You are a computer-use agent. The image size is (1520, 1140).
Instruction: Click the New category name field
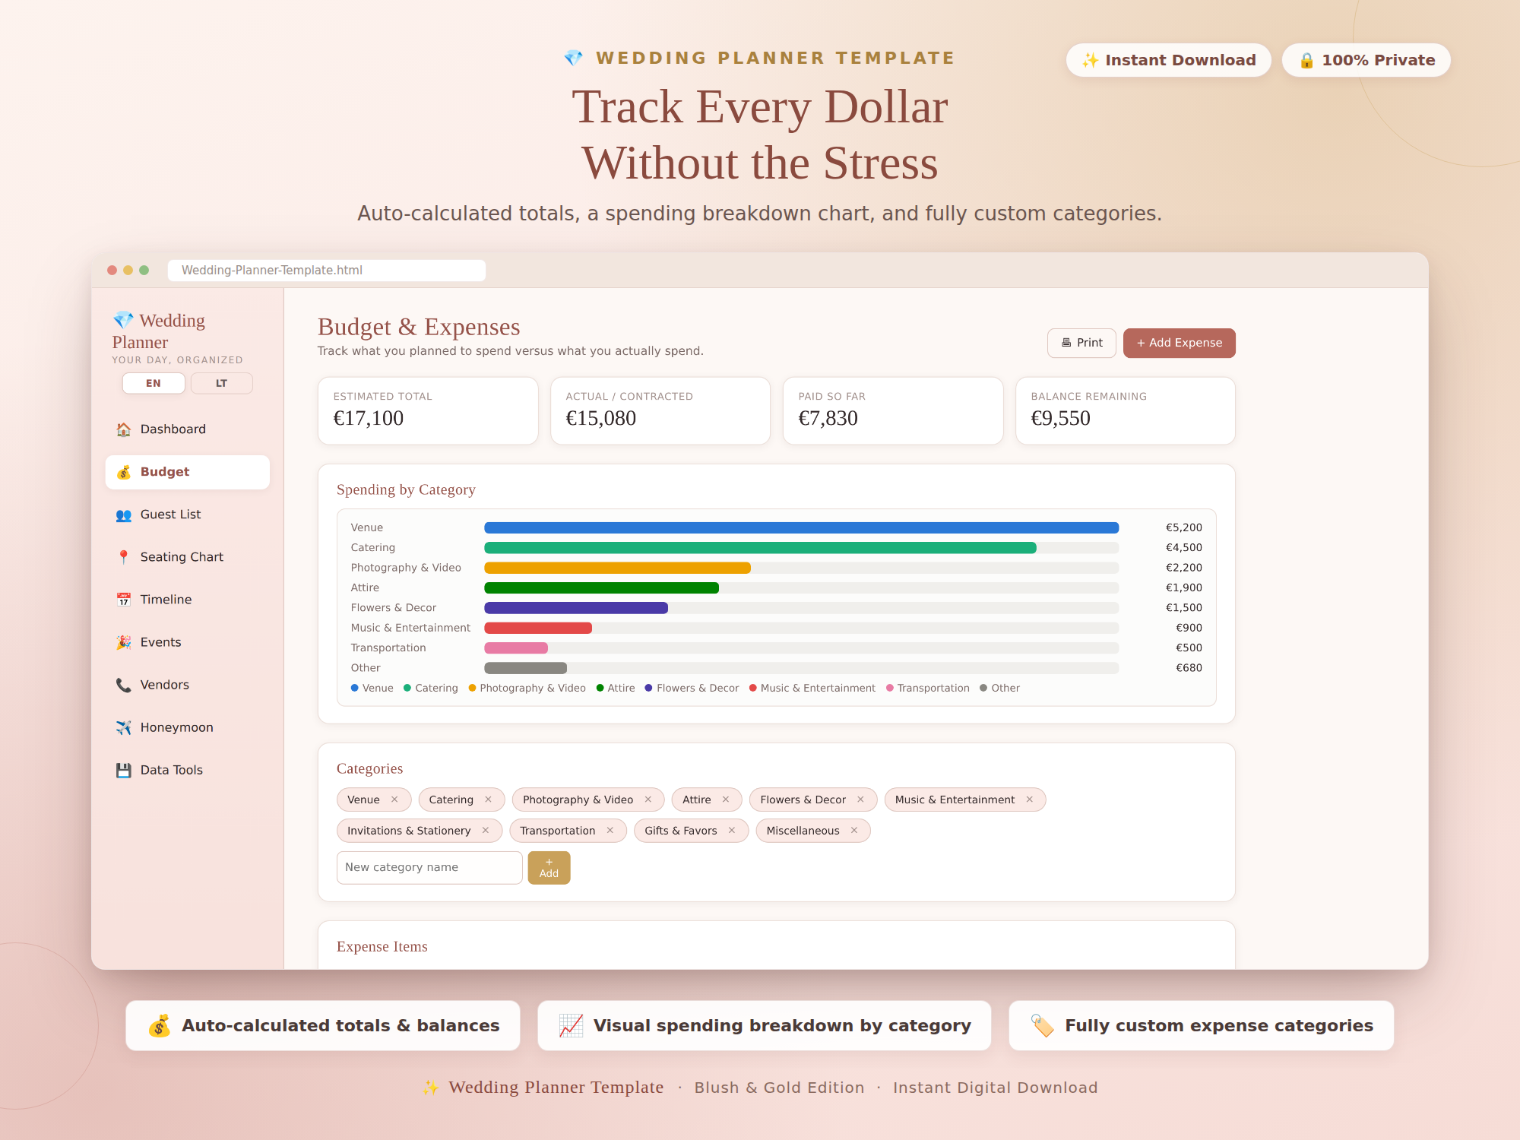(x=429, y=867)
